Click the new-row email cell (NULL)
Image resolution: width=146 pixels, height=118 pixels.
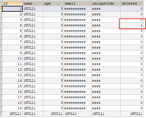[x=78, y=114]
